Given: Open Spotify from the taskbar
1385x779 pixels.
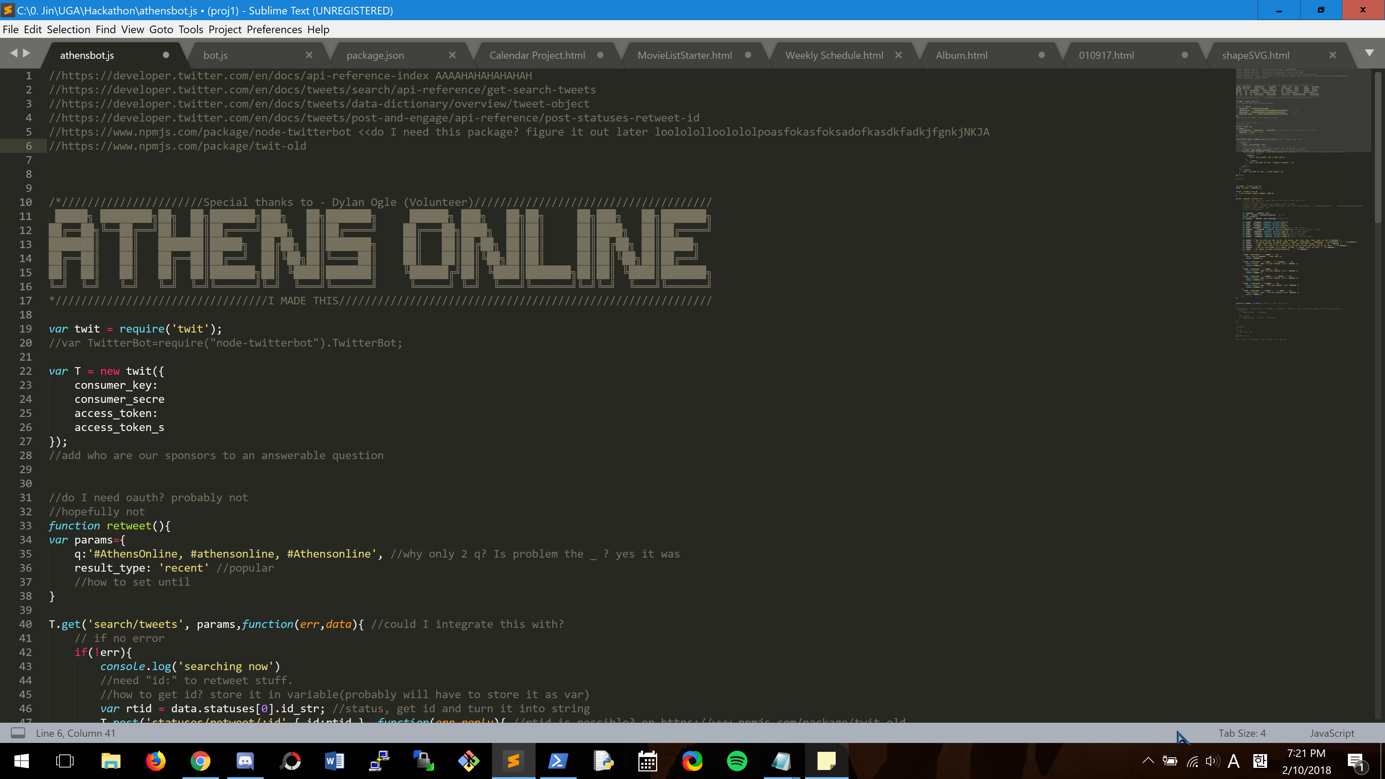Looking at the screenshot, I should (x=737, y=761).
